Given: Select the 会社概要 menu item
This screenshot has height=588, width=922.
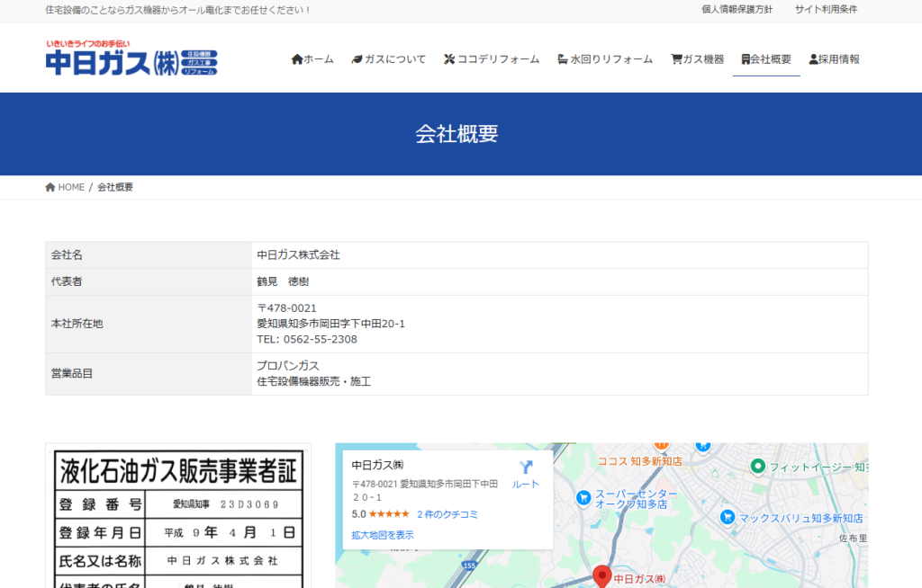Looking at the screenshot, I should coord(766,59).
